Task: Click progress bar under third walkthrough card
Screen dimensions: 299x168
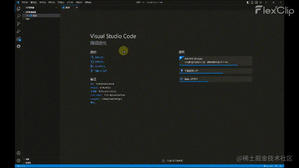Action: pyautogui.click(x=194, y=82)
